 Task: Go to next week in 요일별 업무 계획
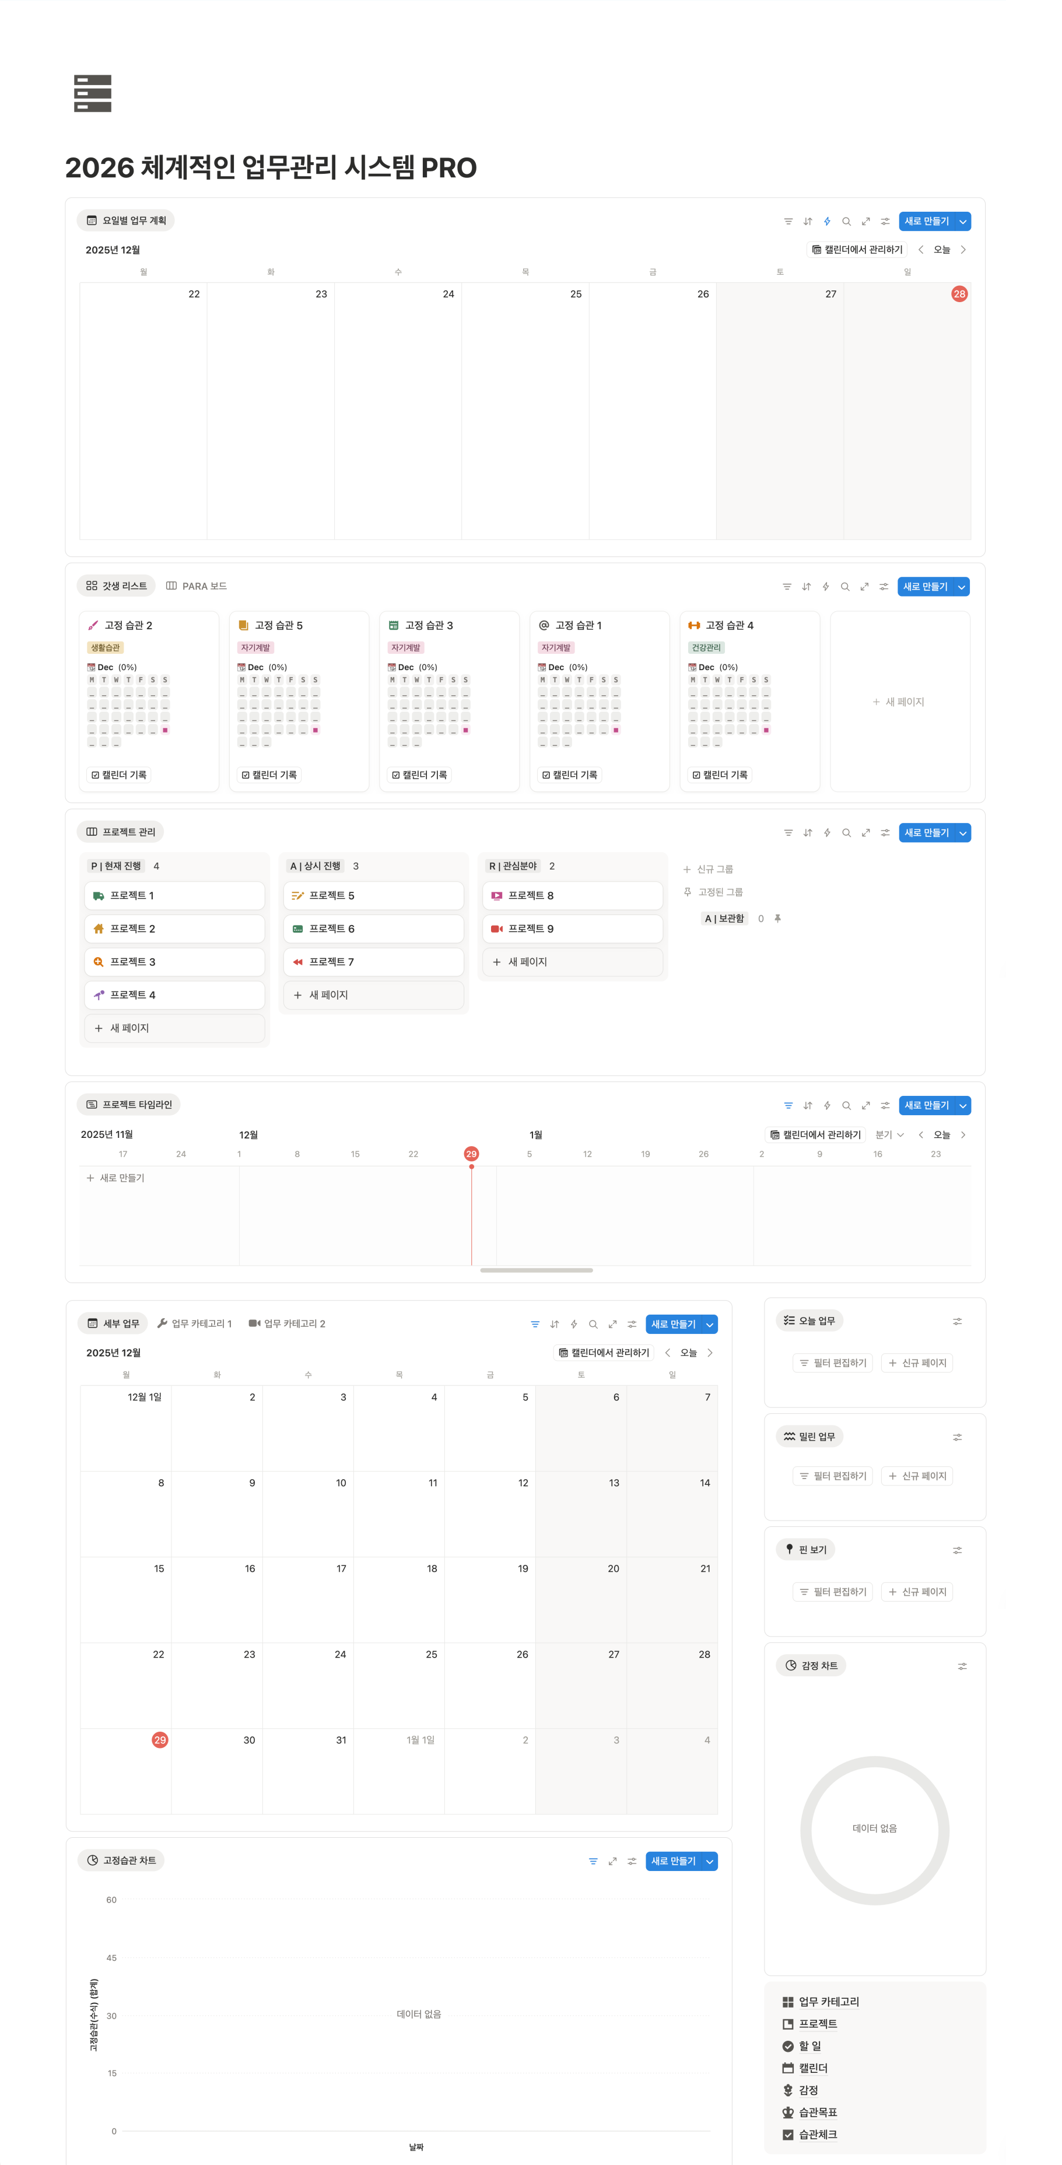[963, 250]
